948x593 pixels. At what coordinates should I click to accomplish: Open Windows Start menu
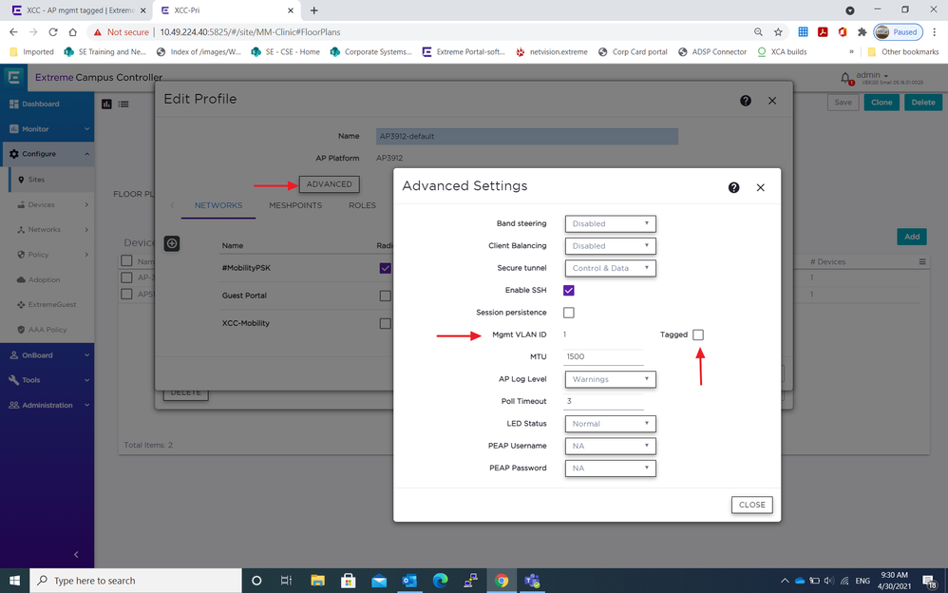pyautogui.click(x=14, y=581)
